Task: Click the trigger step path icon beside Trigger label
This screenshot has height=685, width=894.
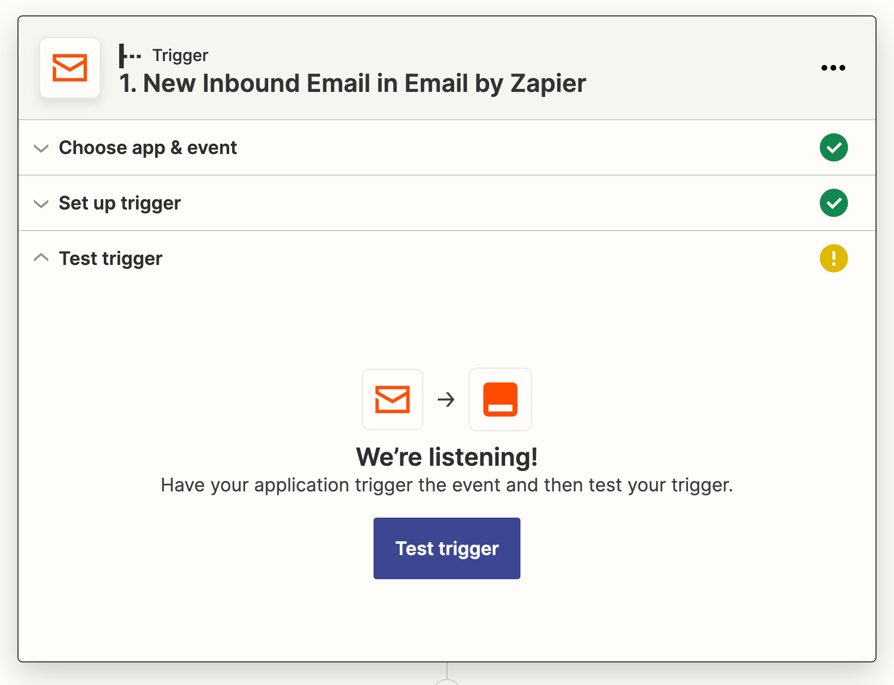Action: click(x=130, y=55)
